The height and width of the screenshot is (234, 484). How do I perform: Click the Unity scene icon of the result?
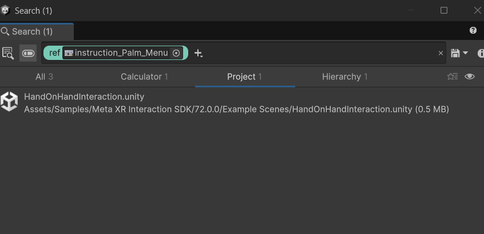click(x=9, y=102)
